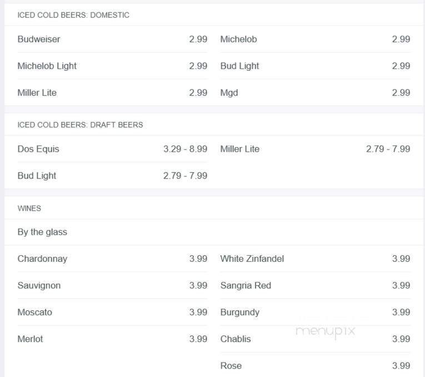Select draft Miller Lite priced 2.79 - 7.99

pyautogui.click(x=315, y=149)
